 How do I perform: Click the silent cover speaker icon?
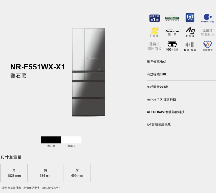click(190, 47)
